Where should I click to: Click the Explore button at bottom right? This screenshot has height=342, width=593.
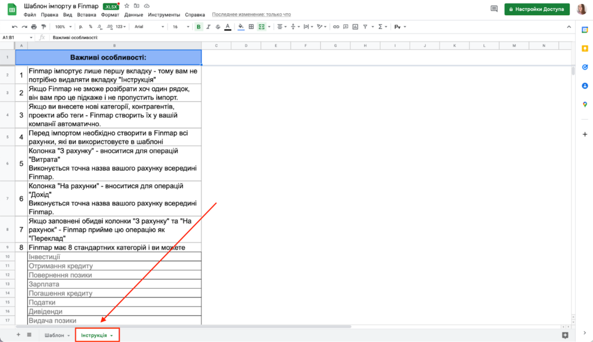(x=565, y=335)
